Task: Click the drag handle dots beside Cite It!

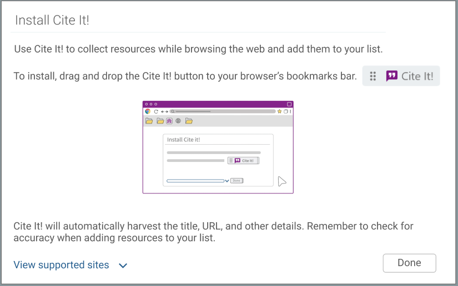Action: pos(374,76)
